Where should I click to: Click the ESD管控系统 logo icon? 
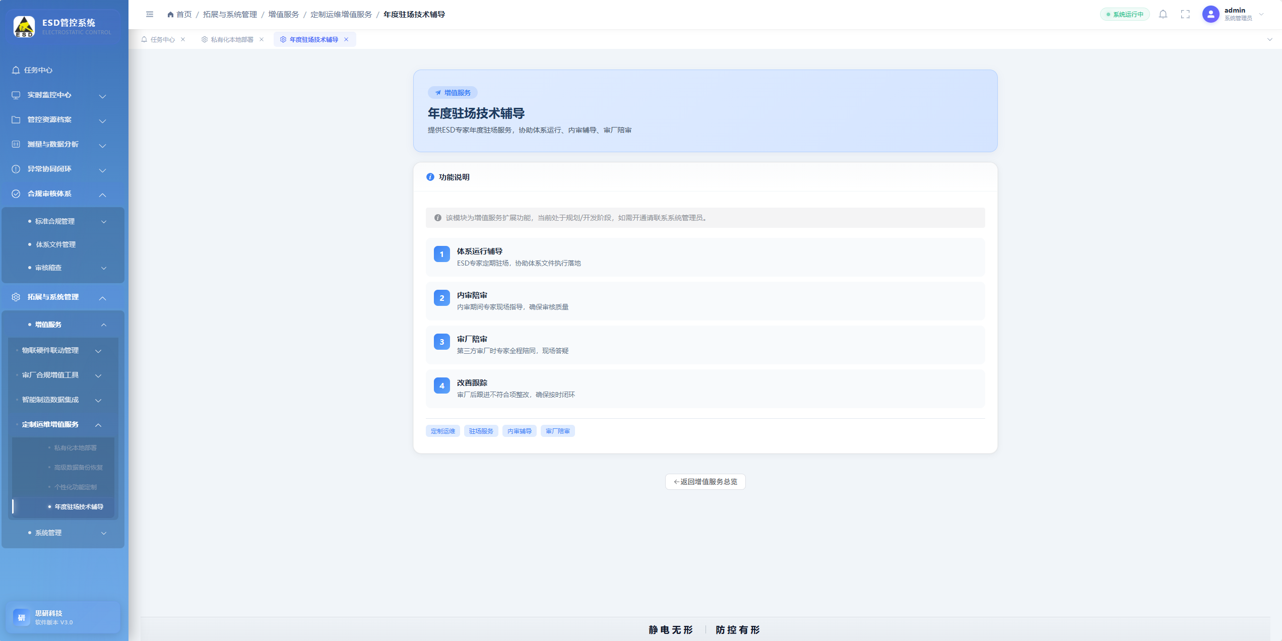(x=24, y=26)
